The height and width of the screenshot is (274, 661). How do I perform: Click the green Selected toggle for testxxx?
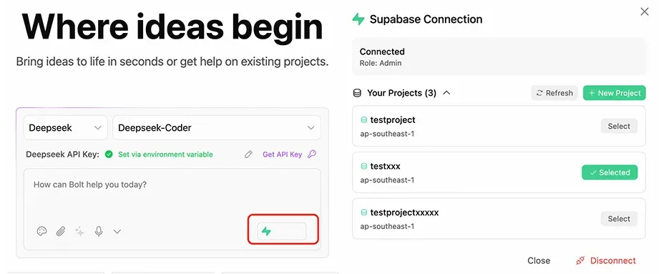click(609, 172)
